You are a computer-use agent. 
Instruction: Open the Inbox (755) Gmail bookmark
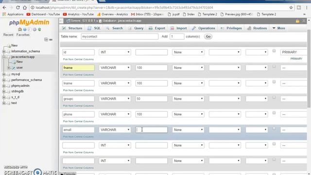point(147,14)
